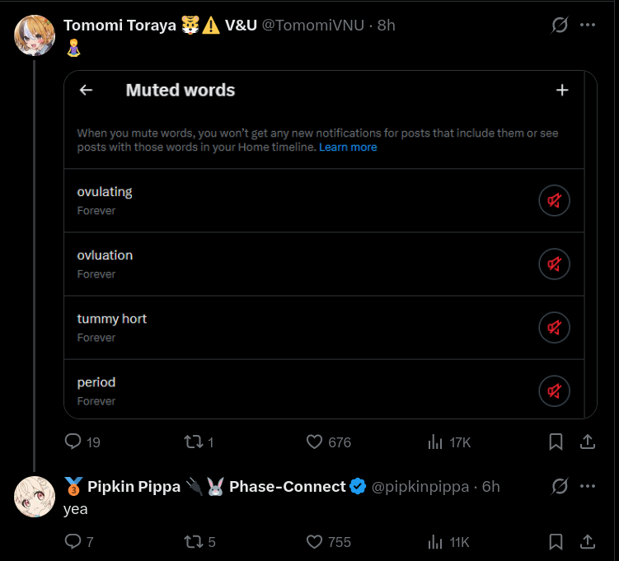Viewport: 619px width, 561px height.
Task: Open more options menu on Pippa's reply
Action: (x=588, y=486)
